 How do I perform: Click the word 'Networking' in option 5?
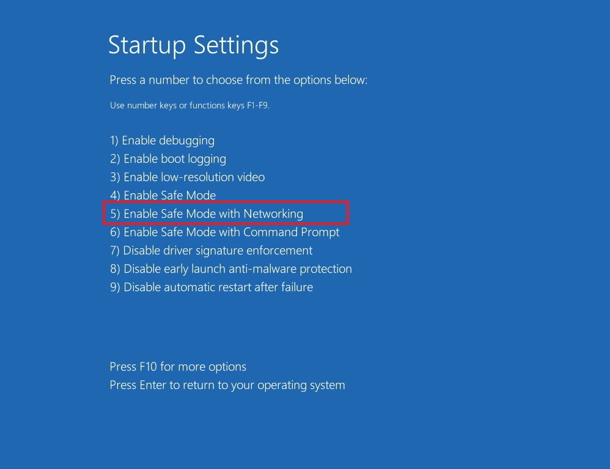pos(273,214)
